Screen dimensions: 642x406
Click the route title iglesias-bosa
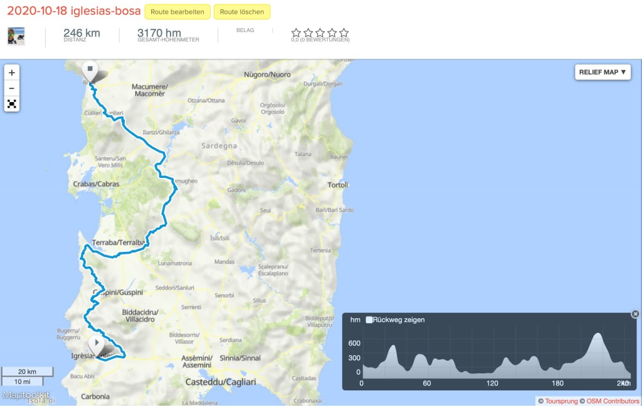pyautogui.click(x=73, y=11)
